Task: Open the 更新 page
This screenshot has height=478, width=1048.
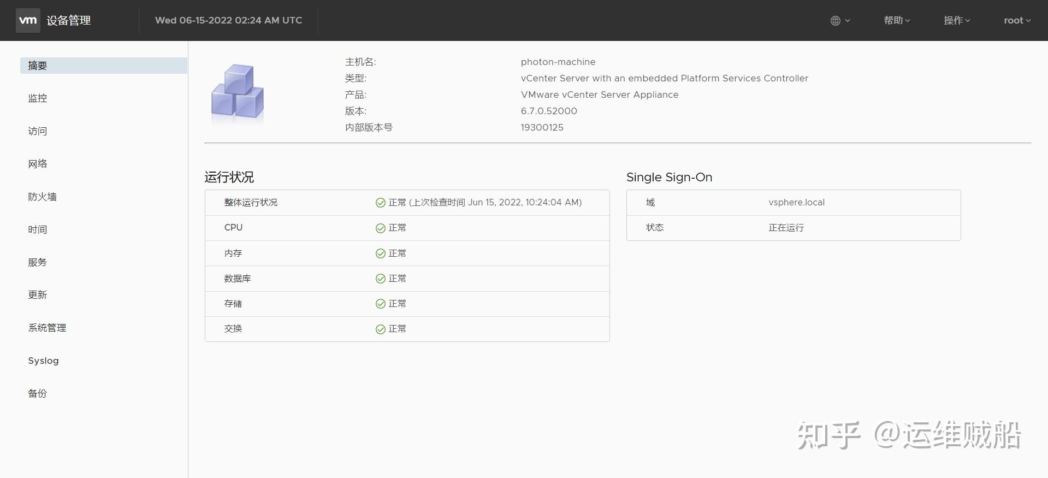Action: coord(38,295)
